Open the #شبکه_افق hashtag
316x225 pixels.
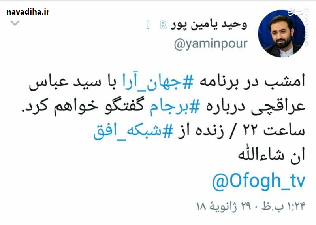(x=133, y=132)
